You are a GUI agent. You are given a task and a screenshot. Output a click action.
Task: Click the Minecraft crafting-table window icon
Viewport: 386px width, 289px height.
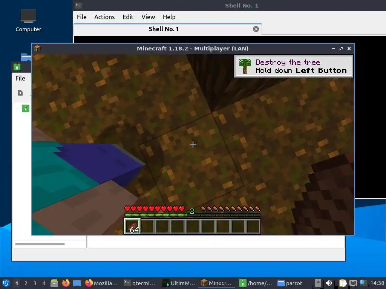tap(37, 49)
